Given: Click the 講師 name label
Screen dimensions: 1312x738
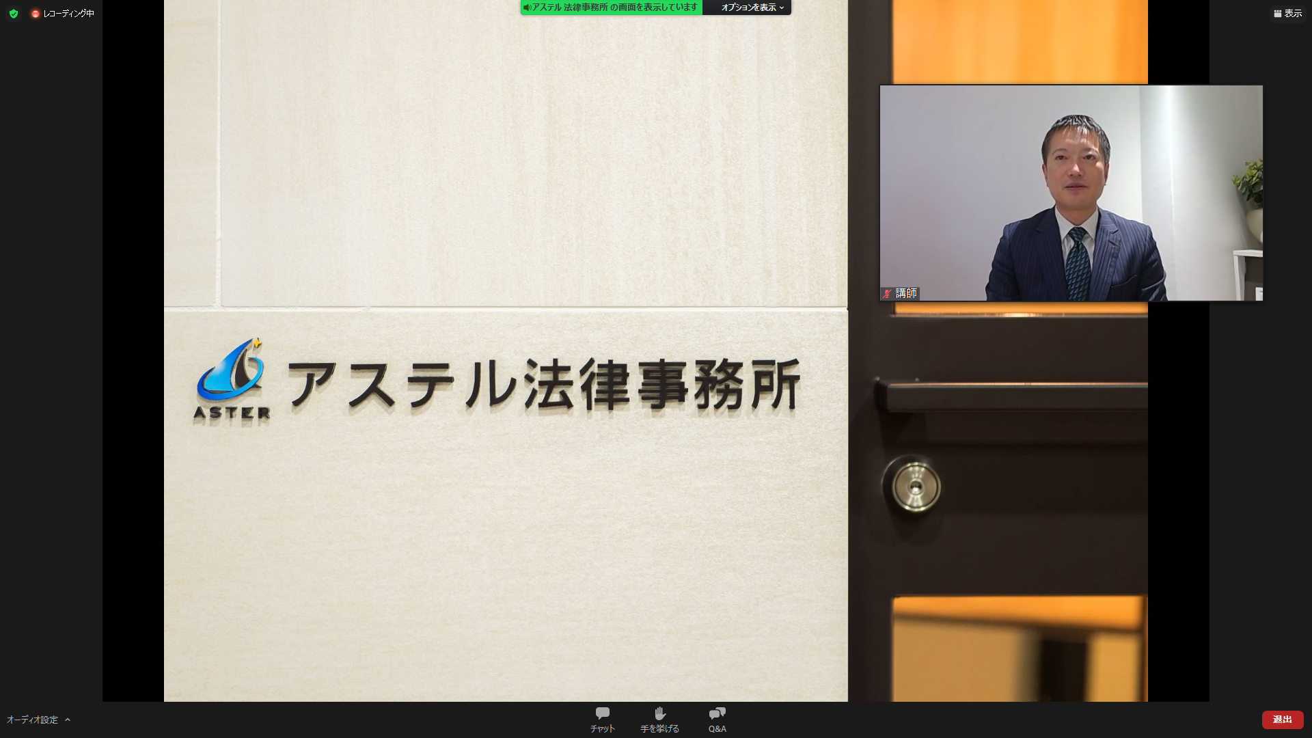Looking at the screenshot, I should tap(906, 293).
